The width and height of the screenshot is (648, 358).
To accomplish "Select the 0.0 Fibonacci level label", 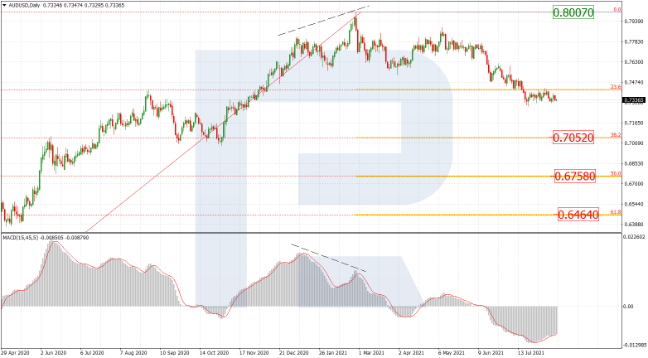I will [617, 9].
